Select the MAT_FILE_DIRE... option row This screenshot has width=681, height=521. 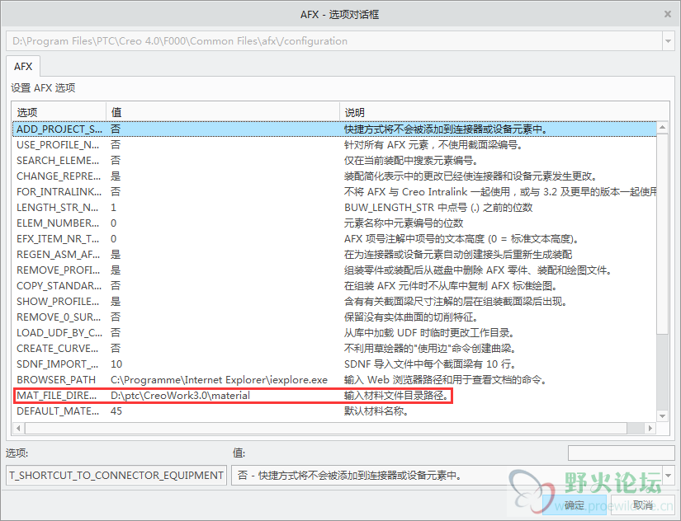click(x=334, y=395)
